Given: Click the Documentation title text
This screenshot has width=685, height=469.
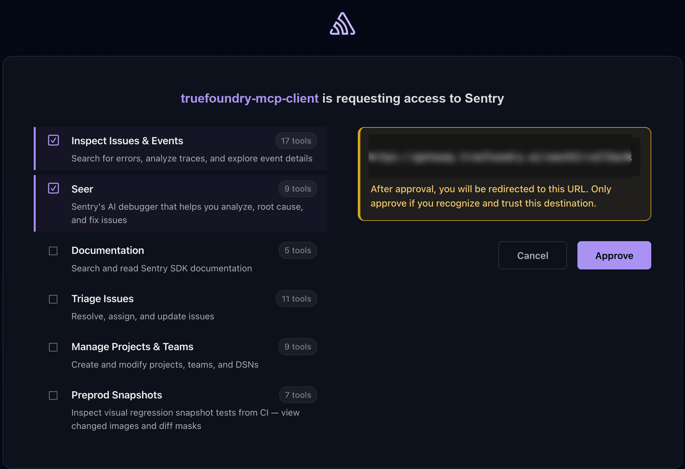Looking at the screenshot, I should (108, 250).
